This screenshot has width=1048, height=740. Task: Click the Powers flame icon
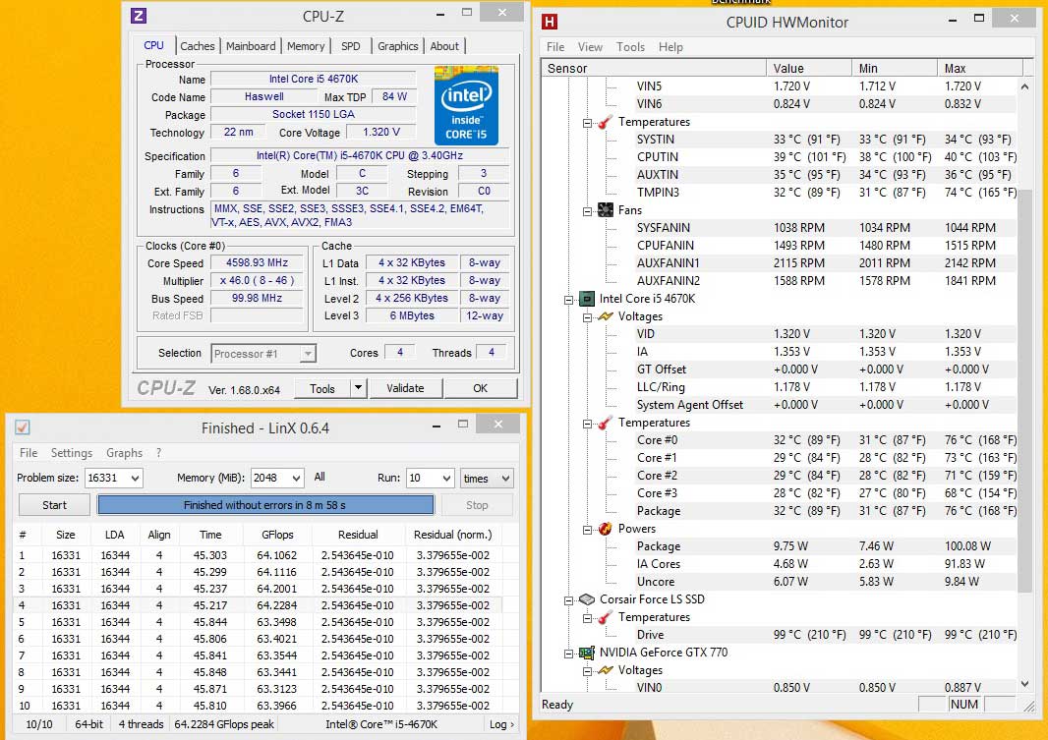[x=606, y=529]
